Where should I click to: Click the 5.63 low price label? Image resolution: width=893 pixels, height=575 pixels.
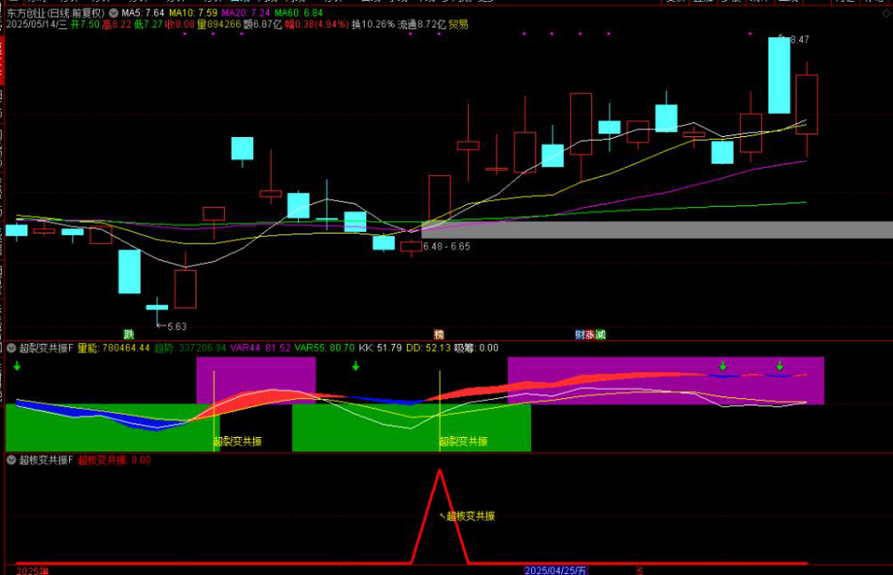pos(175,326)
